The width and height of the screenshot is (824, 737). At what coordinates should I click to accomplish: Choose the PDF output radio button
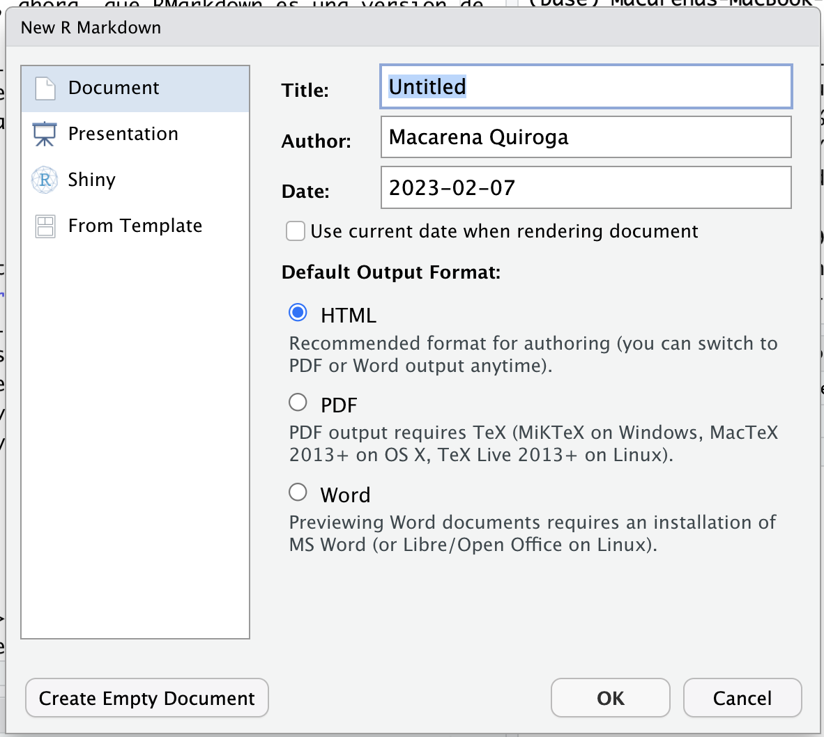[x=298, y=403]
